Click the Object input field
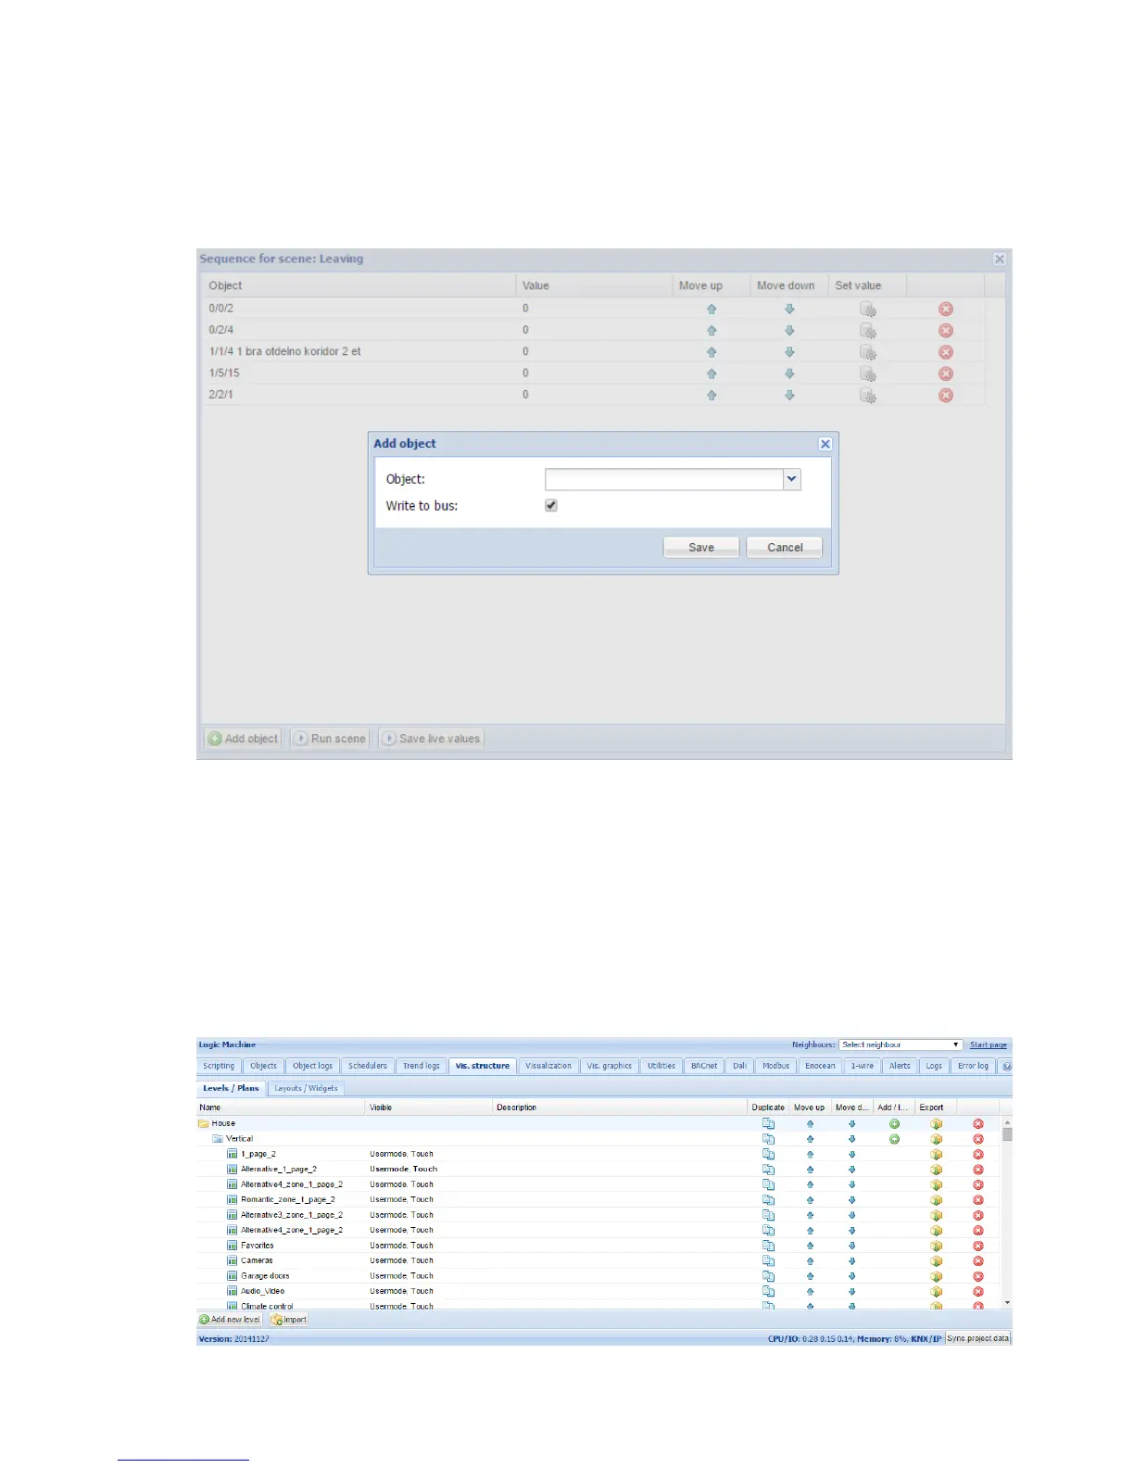1134x1468 pixels. 664,479
